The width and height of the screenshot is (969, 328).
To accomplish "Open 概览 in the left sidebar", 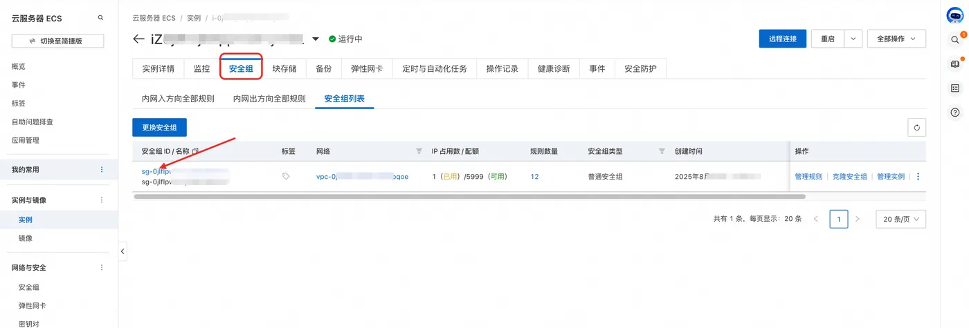I will (19, 67).
